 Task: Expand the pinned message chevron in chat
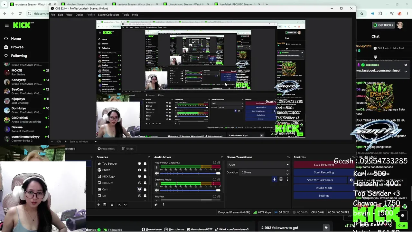click(406, 72)
